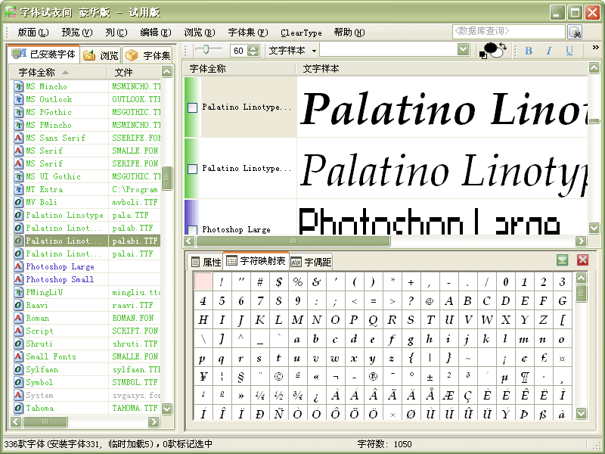Screen dimensions: 605x454
Task: Open the 帮助(H) menu
Action: 349,33
